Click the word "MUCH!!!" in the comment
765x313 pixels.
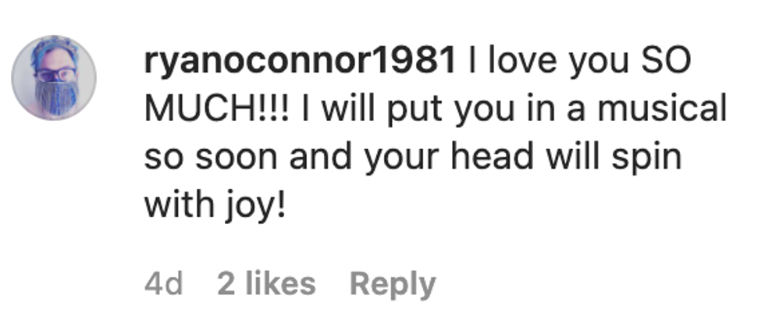[x=217, y=108]
